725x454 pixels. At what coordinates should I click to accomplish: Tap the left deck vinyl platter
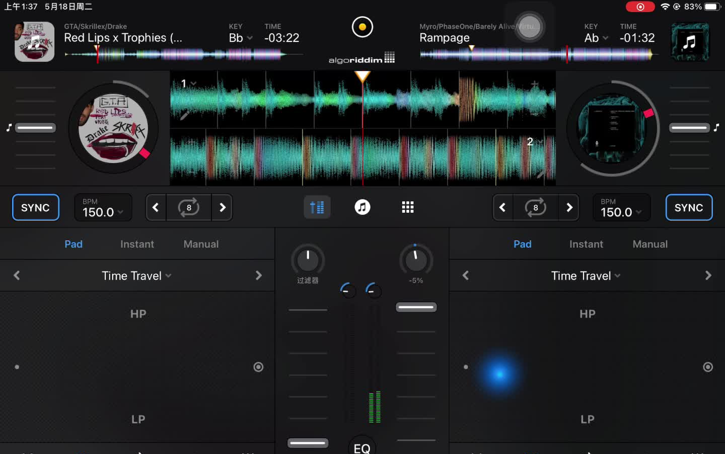pyautogui.click(x=113, y=129)
